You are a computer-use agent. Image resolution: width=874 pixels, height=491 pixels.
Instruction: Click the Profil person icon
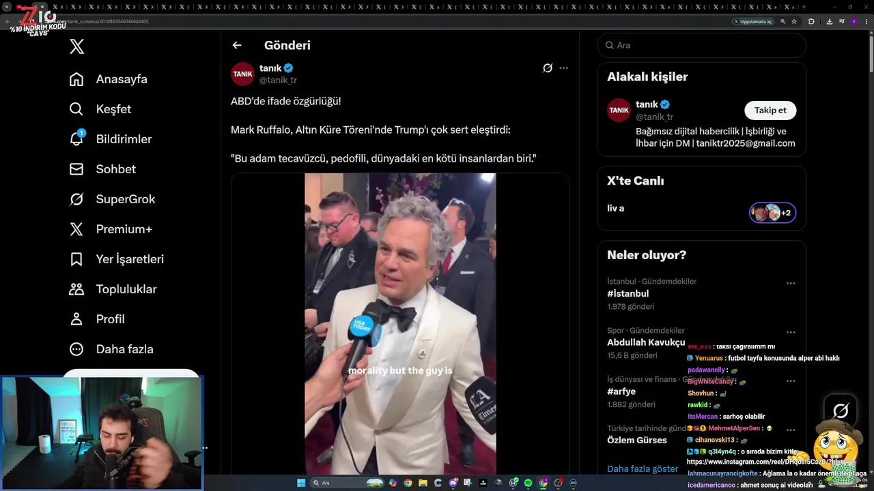pos(76,319)
